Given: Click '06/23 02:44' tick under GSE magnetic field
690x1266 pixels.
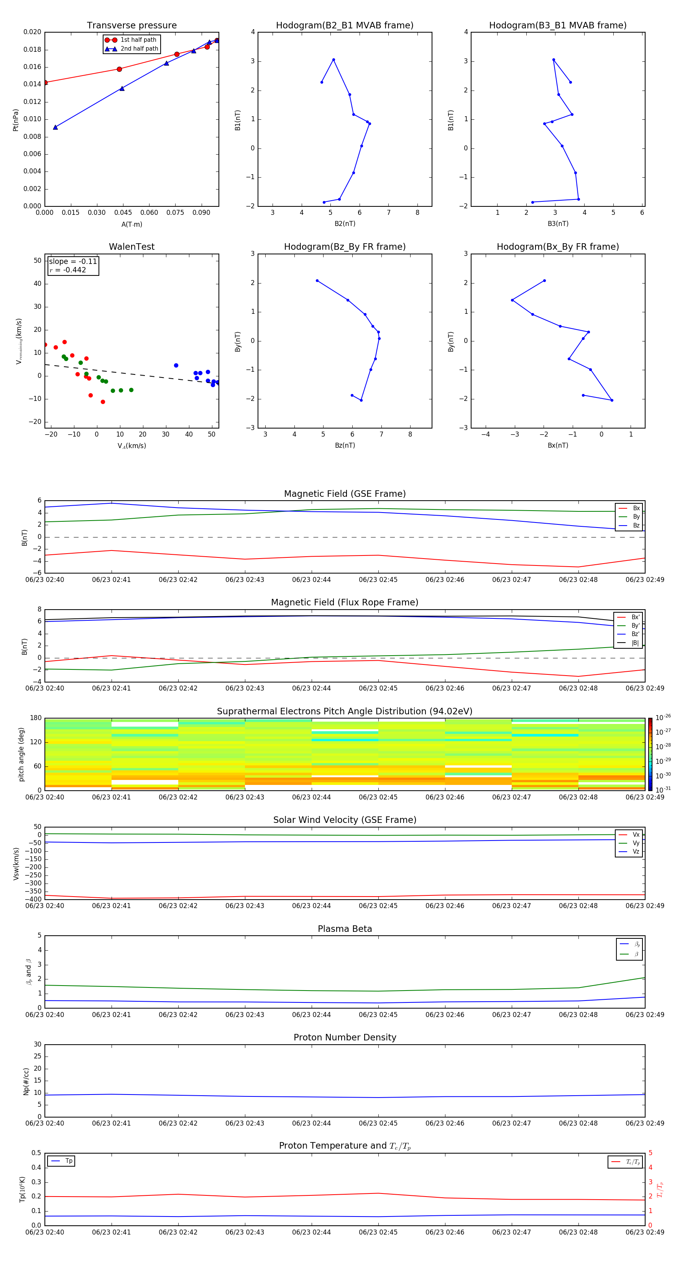Looking at the screenshot, I should point(311,580).
